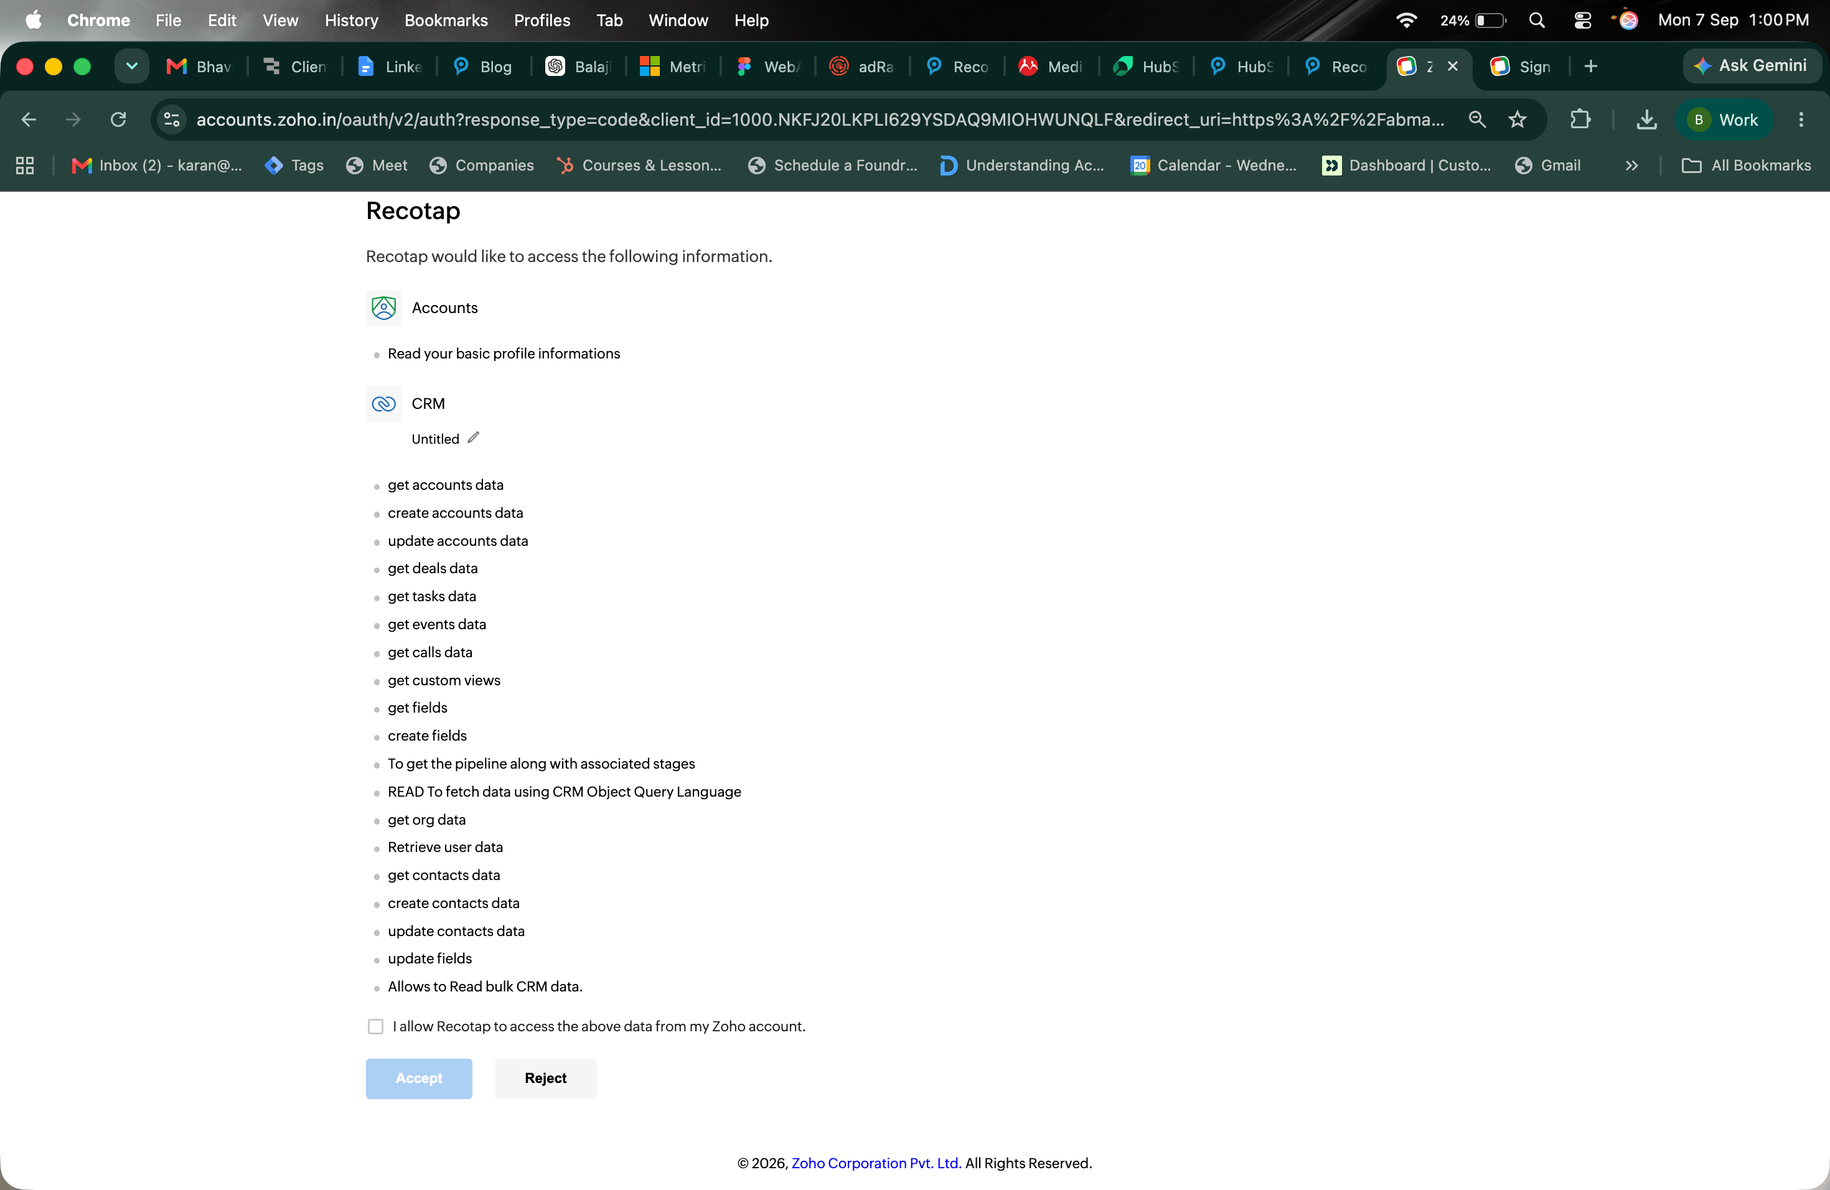Open the Downloads tray icon
The image size is (1830, 1190).
tap(1646, 119)
